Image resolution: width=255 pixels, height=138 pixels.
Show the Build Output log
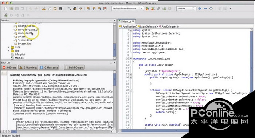tap(74, 68)
